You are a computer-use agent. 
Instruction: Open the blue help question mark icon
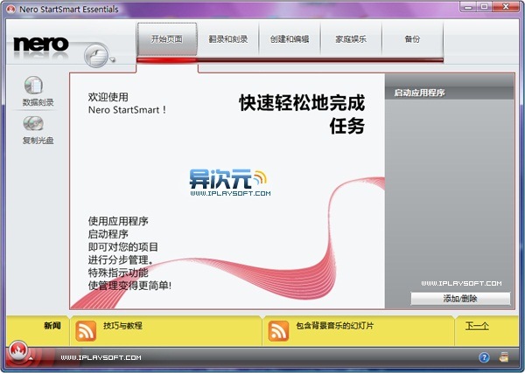(484, 357)
